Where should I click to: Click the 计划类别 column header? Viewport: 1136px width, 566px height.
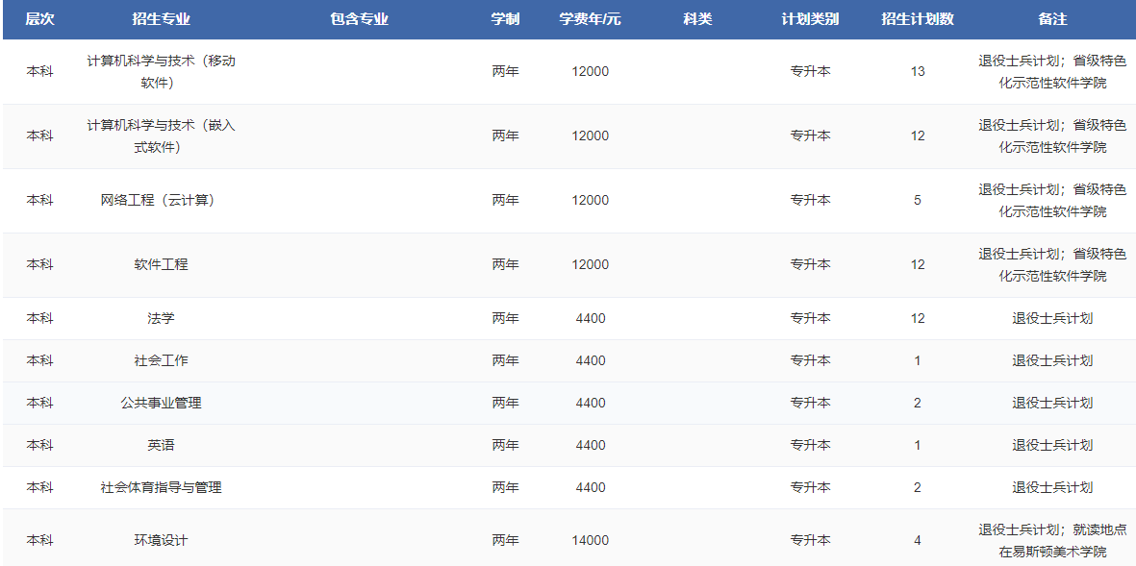pos(810,19)
